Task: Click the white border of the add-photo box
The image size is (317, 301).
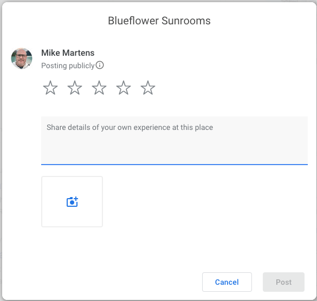Action: click(72, 177)
